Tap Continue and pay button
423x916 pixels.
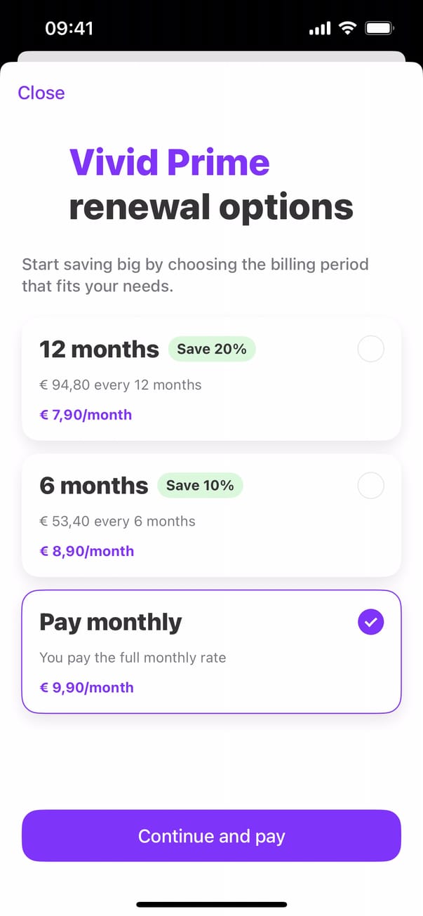click(211, 836)
